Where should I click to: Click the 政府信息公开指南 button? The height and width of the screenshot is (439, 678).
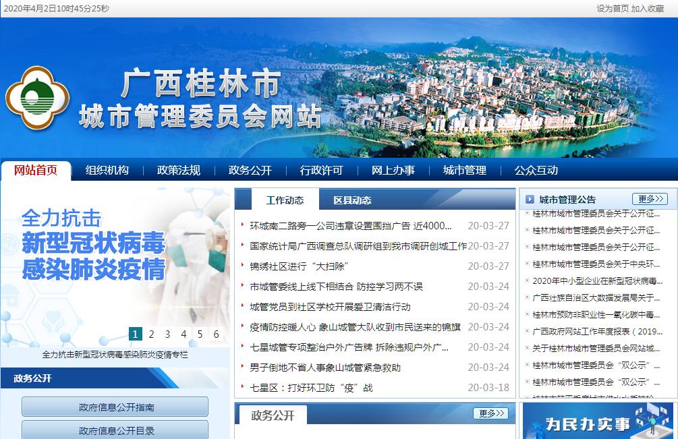tap(115, 407)
